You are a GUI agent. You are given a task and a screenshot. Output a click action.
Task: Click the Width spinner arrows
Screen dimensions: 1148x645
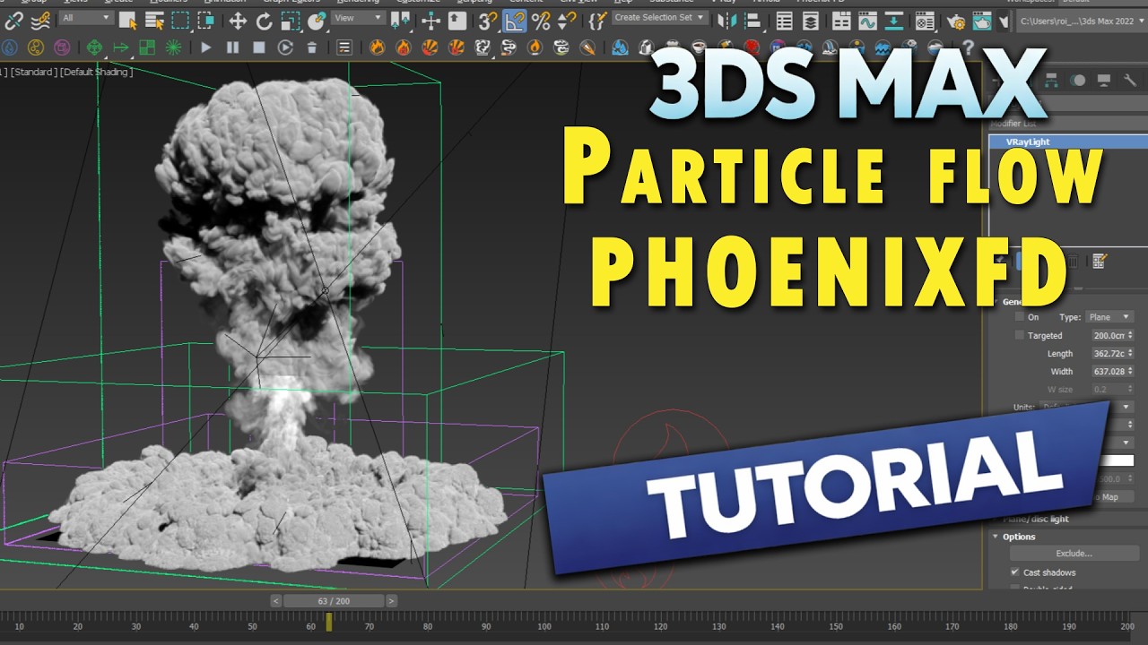click(1130, 371)
